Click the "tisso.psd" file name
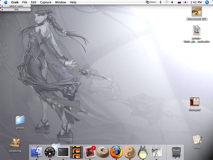213x160 pixels. tap(195, 110)
